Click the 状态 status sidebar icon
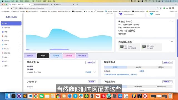Image resolution: width=178 pixels, height=100 pixels. click(3, 32)
